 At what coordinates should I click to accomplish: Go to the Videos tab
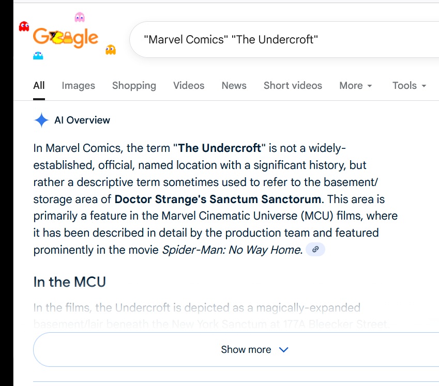(x=189, y=86)
